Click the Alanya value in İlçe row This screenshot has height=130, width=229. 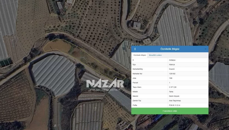point(172,65)
